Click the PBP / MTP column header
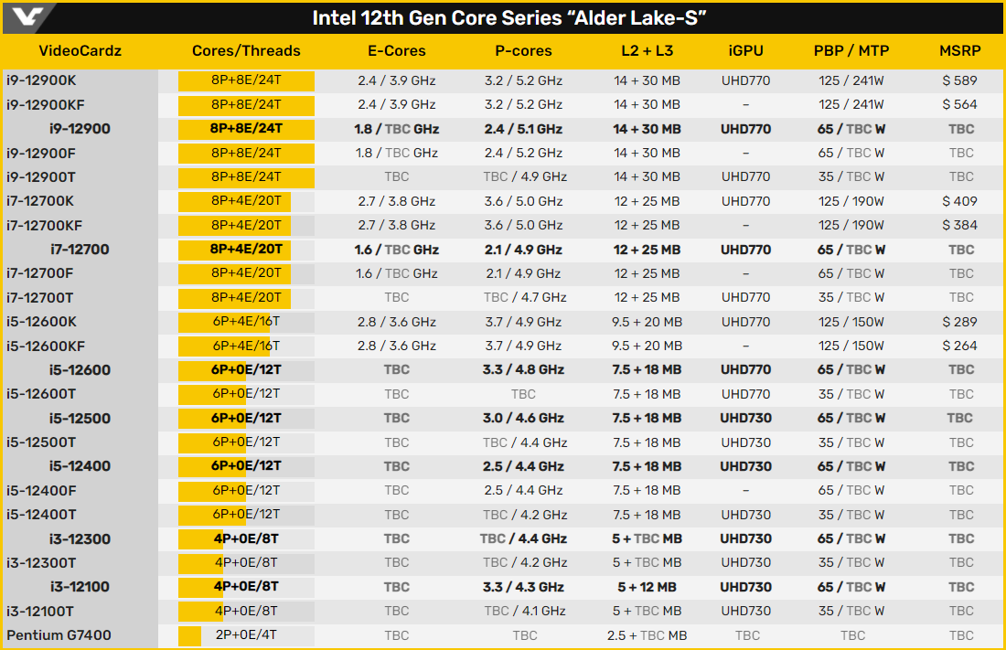This screenshot has width=1006, height=650. [851, 51]
